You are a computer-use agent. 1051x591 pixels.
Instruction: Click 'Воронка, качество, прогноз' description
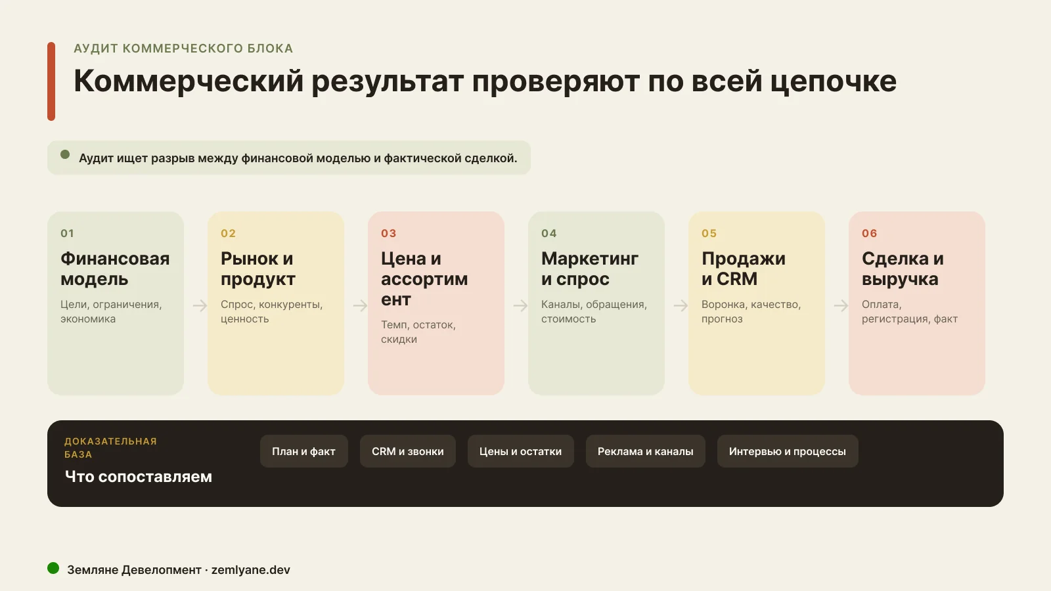click(x=751, y=312)
